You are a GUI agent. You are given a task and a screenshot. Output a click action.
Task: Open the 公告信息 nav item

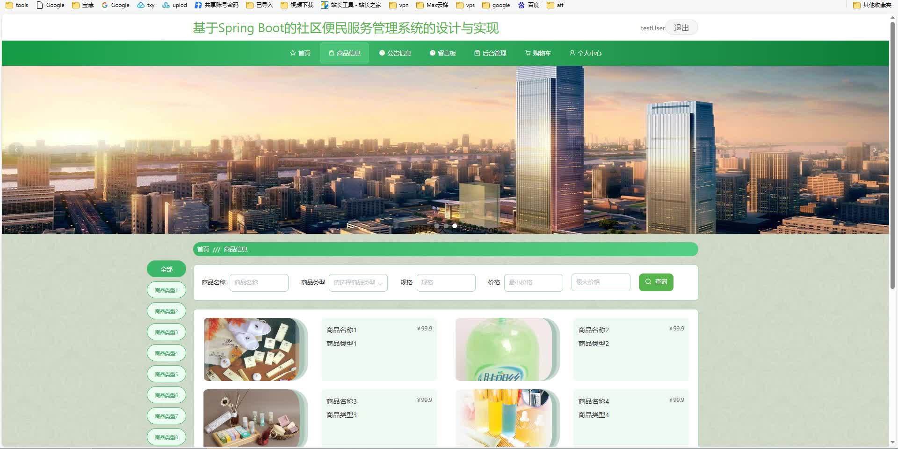(395, 53)
